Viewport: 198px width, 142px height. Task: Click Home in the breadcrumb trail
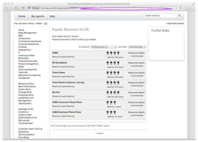[31, 24]
